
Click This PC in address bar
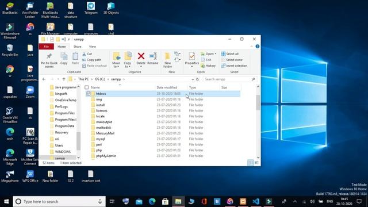[x=83, y=79]
